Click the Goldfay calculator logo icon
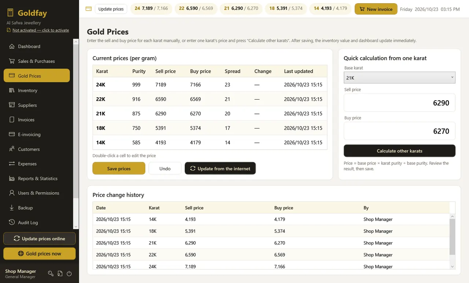The width and height of the screenshot is (469, 283). pyautogui.click(x=10, y=13)
